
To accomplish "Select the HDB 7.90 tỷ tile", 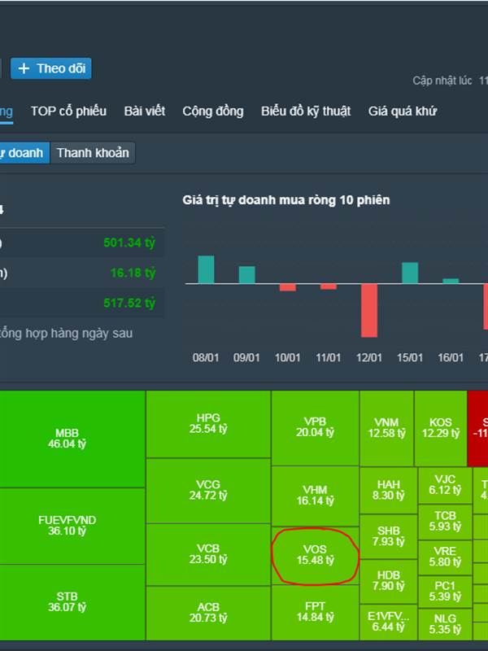I will pyautogui.click(x=389, y=581).
